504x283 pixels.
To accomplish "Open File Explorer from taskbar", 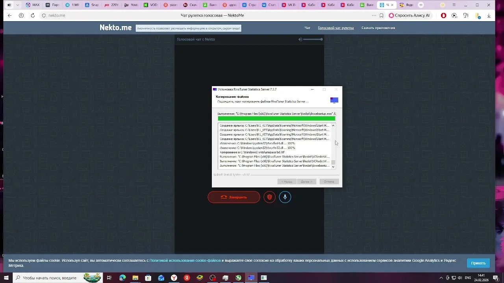I will pyautogui.click(x=135, y=278).
